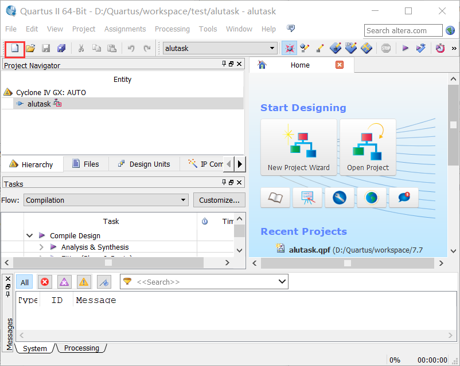Click the Copy toolbar icon
Image resolution: width=460 pixels, height=366 pixels.
(96, 48)
